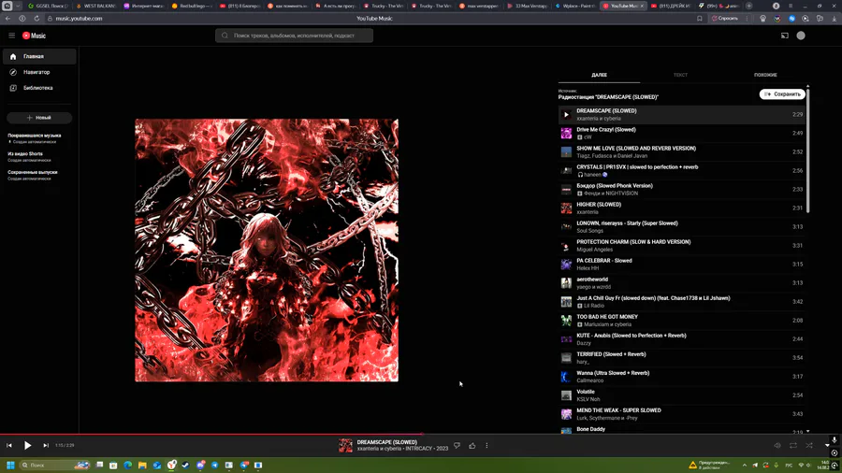Collapse the player page with down arrow

pyautogui.click(x=827, y=445)
